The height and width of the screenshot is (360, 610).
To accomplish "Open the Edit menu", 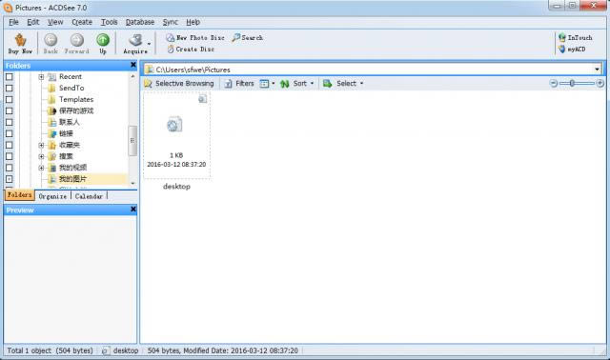I will 33,22.
